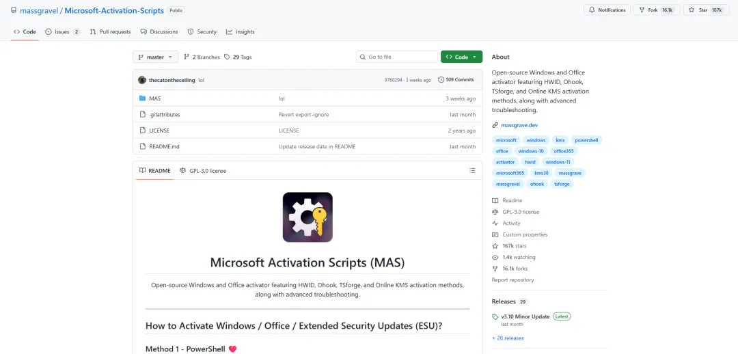This screenshot has height=354, width=738.
Task: Click the MAS folder icon
Action: pos(142,98)
